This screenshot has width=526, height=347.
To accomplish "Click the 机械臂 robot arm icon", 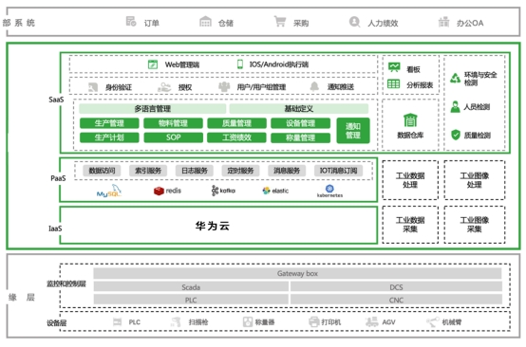I will point(433,322).
